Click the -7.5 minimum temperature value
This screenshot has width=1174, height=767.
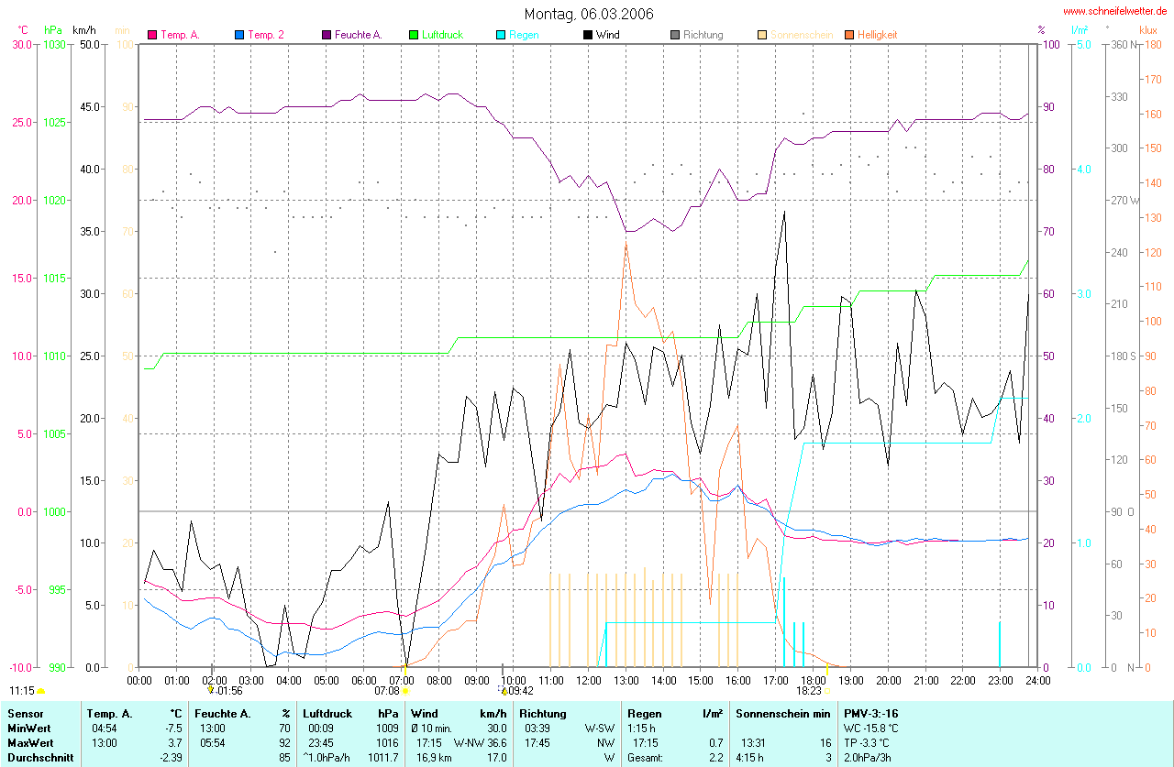pyautogui.click(x=172, y=729)
